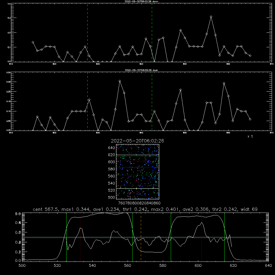Screen dimensions: 275x275
Task: Click the 'max1 0.344' value
Action: pos(76,209)
